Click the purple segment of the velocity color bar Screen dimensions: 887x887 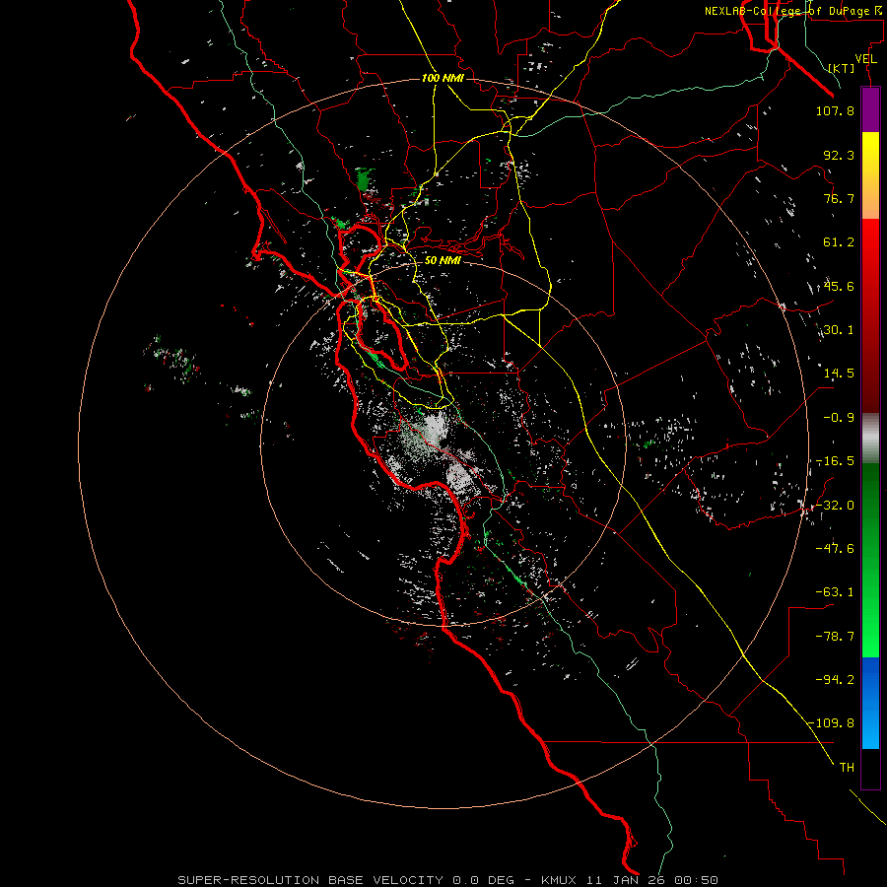(x=870, y=109)
